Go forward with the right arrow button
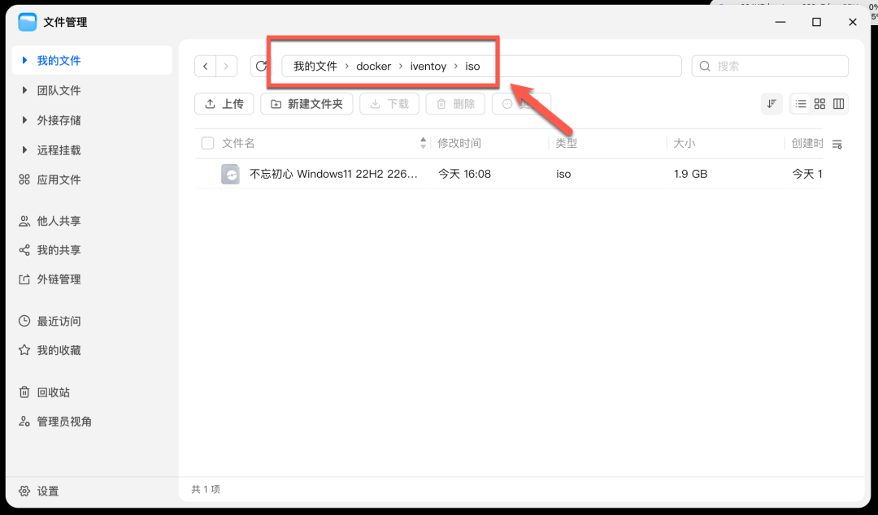The height and width of the screenshot is (515, 878). tap(226, 66)
